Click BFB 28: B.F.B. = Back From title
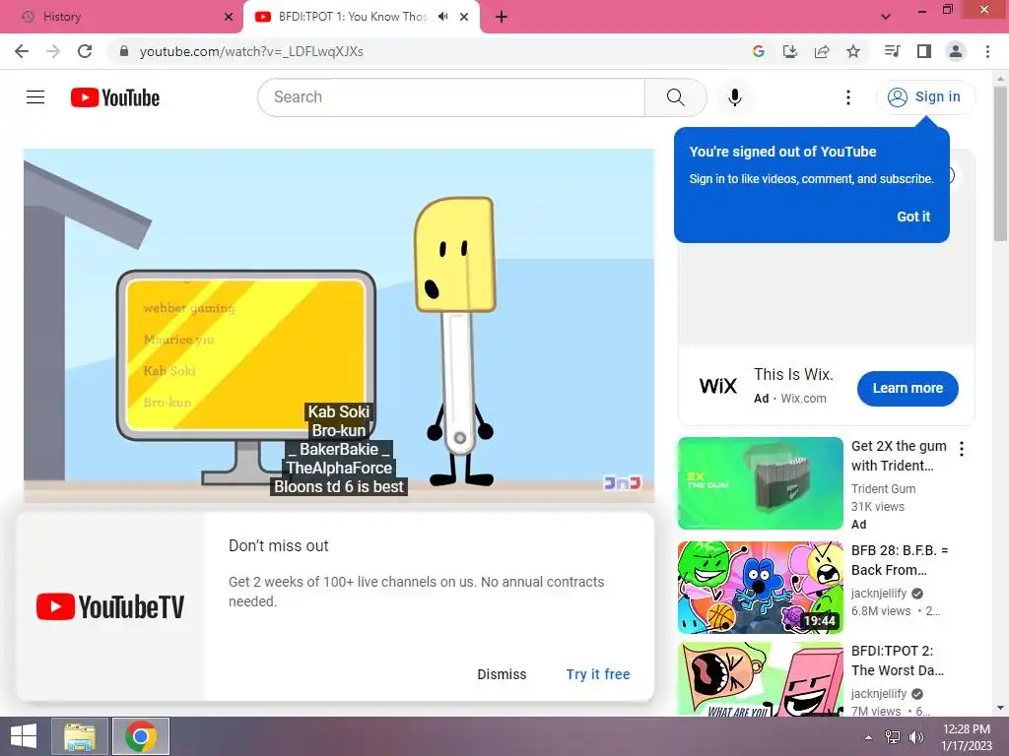This screenshot has height=756, width=1009. click(x=899, y=560)
